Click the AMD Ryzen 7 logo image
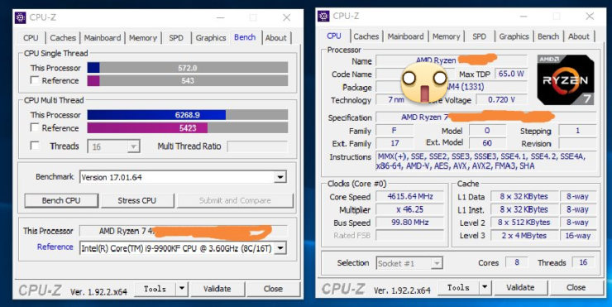 566,79
